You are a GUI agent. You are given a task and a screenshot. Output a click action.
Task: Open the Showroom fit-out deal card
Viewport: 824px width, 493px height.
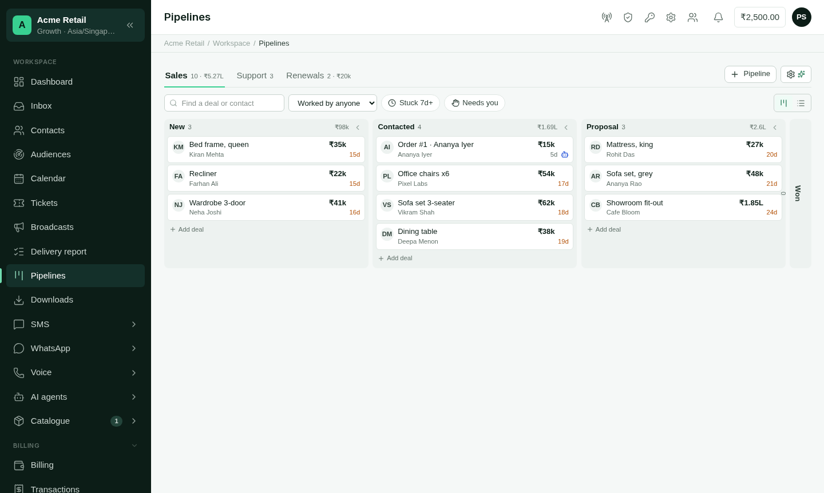tap(683, 207)
